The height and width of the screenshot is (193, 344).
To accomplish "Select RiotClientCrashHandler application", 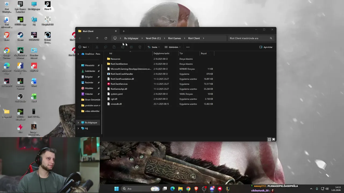I will click(122, 74).
